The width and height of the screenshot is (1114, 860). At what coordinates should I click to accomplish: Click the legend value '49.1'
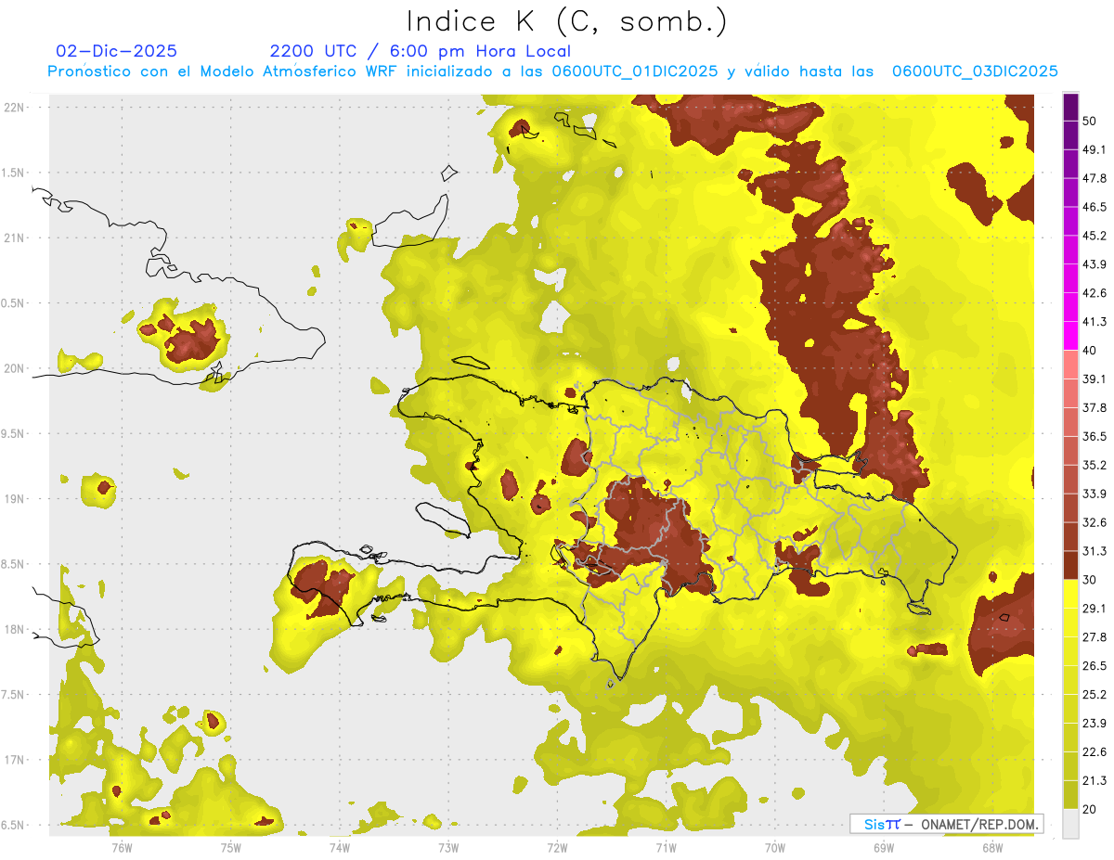point(1094,149)
